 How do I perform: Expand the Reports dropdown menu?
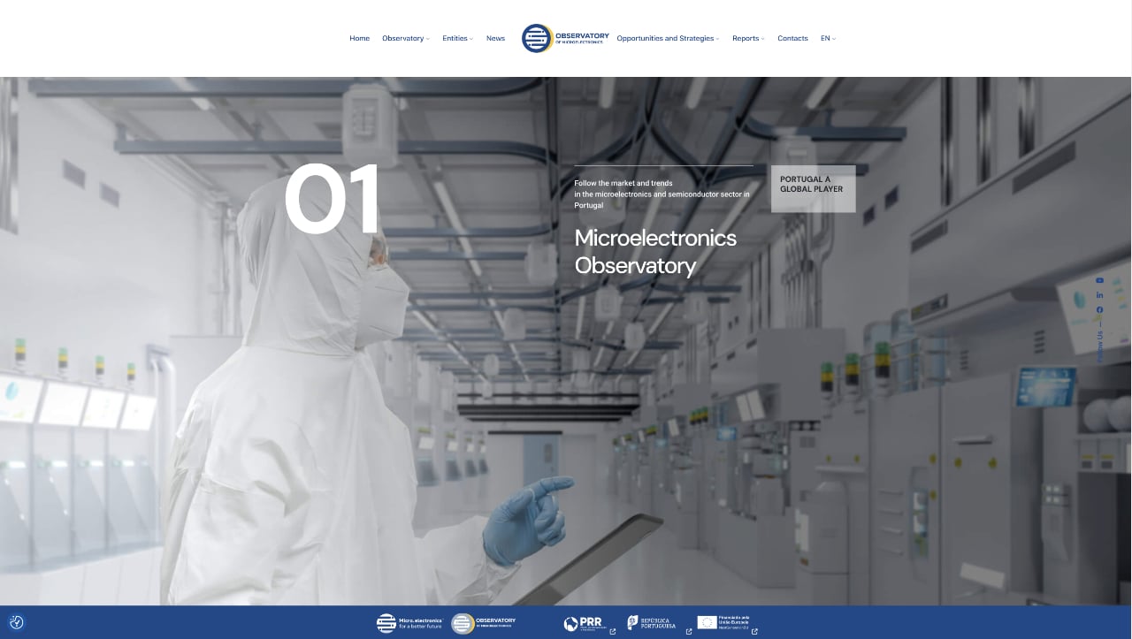748,38
